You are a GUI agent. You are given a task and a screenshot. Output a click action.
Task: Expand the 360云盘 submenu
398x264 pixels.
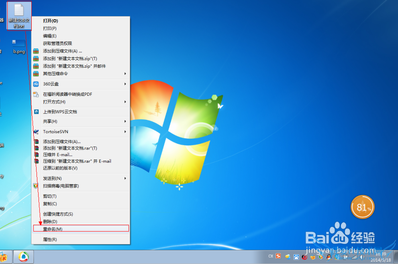point(81,84)
